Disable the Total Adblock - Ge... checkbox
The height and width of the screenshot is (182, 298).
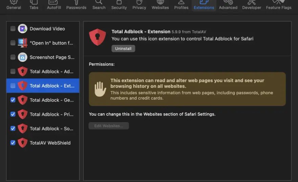(13, 100)
